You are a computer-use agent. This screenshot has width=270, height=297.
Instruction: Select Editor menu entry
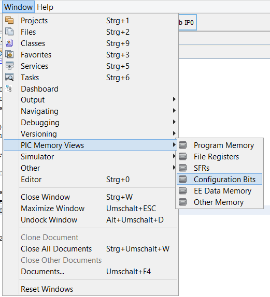click(90, 179)
